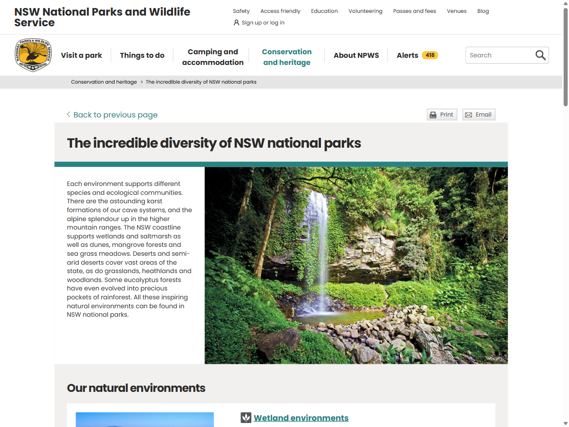Image resolution: width=569 pixels, height=427 pixels.
Task: Expand the Things to do menu
Action: tap(142, 55)
